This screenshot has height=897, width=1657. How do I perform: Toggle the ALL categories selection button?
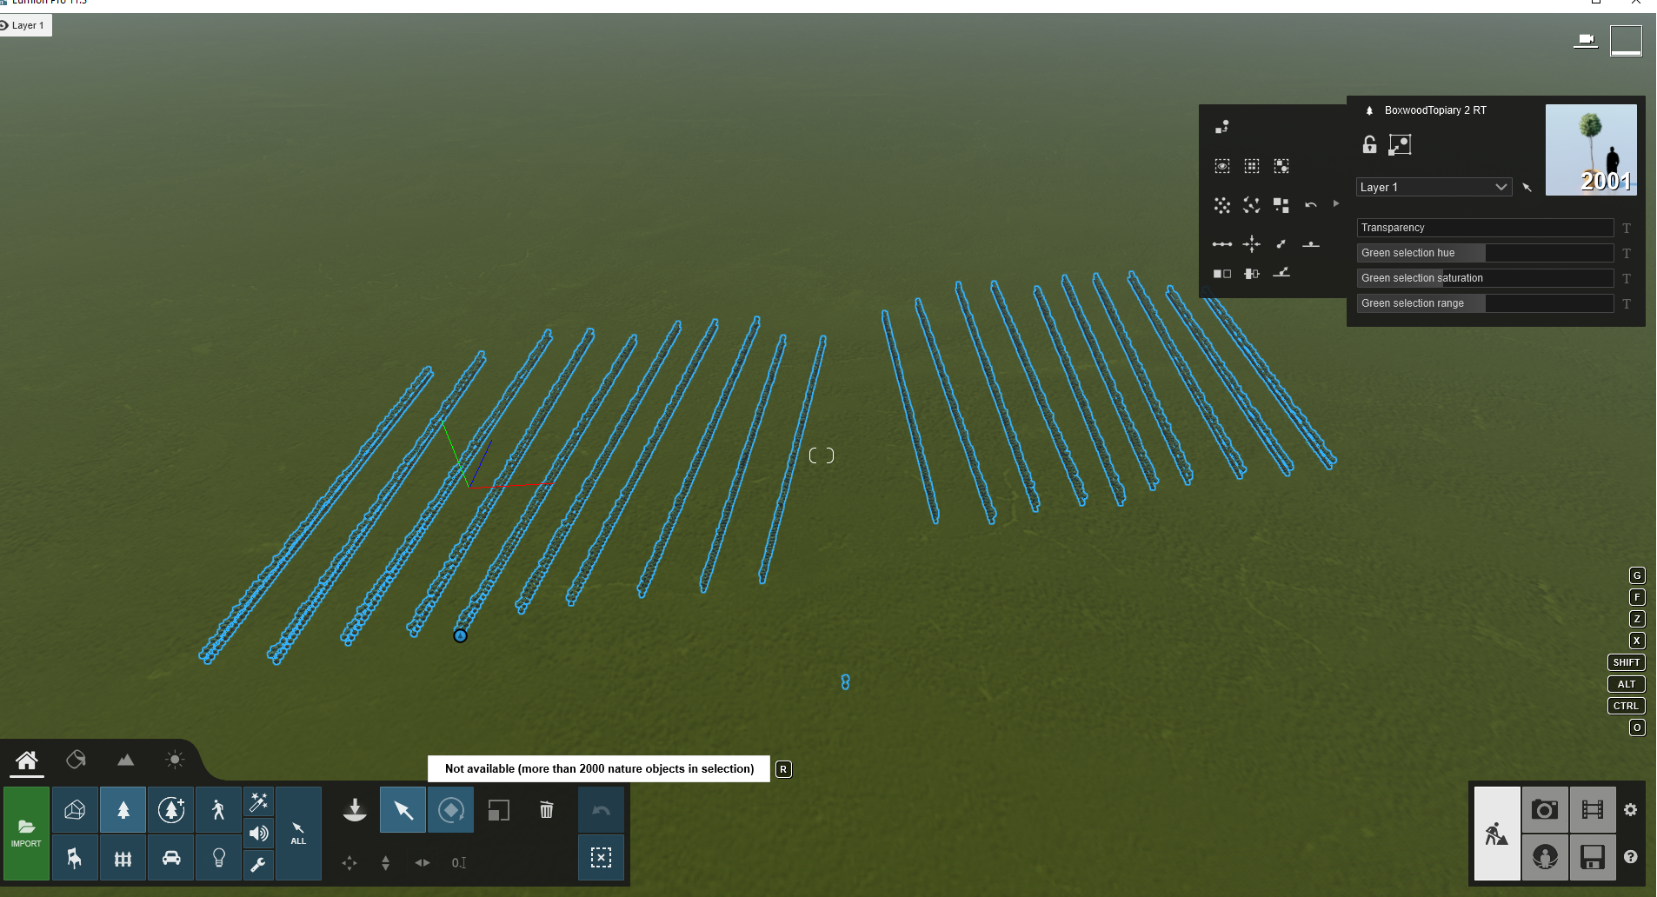(x=298, y=834)
